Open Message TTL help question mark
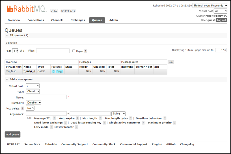The image size is (231, 154). coord(54,118)
